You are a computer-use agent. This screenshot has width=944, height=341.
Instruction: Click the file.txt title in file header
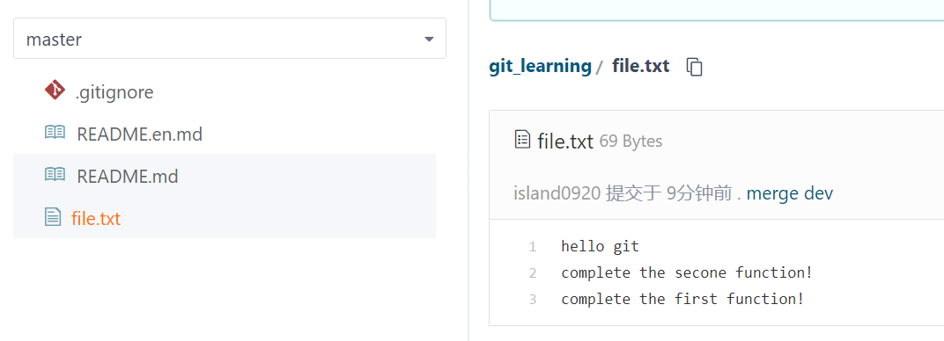tap(565, 141)
